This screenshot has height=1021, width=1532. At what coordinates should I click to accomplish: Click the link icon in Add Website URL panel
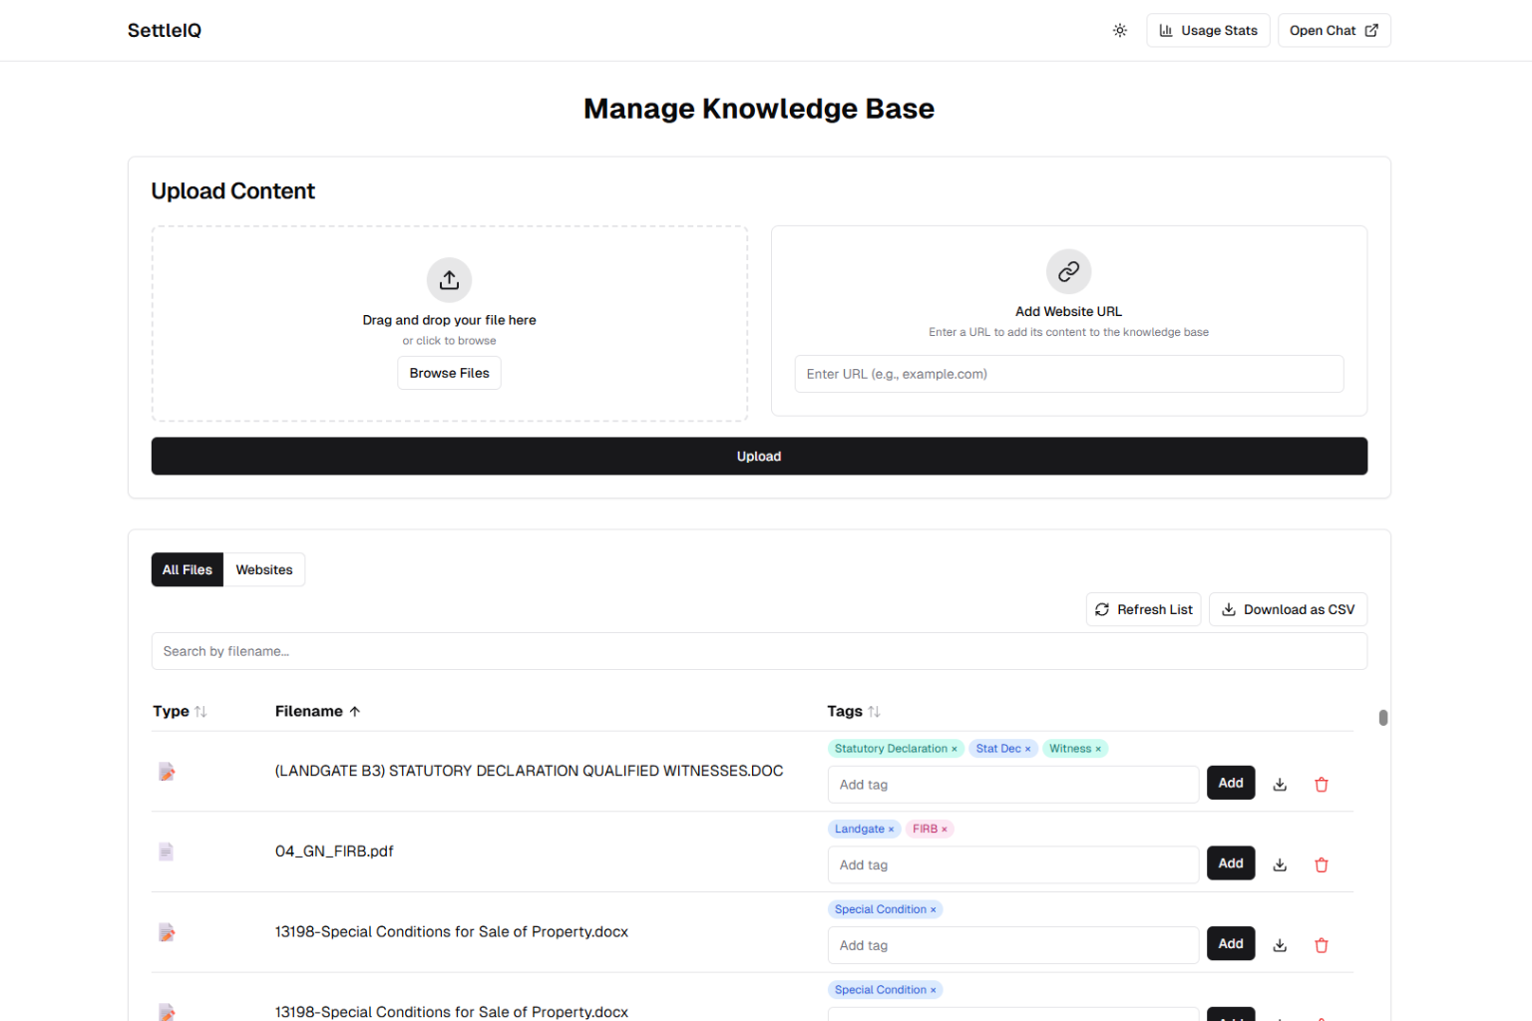[1068, 271]
